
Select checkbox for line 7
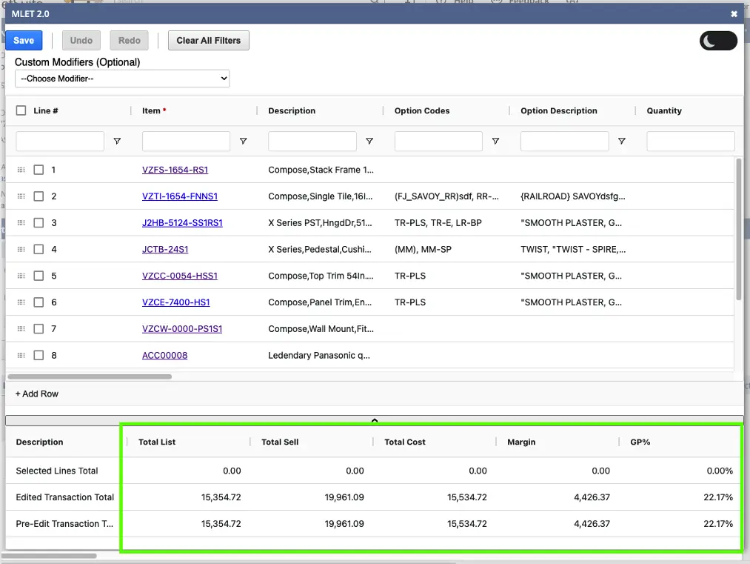38,329
